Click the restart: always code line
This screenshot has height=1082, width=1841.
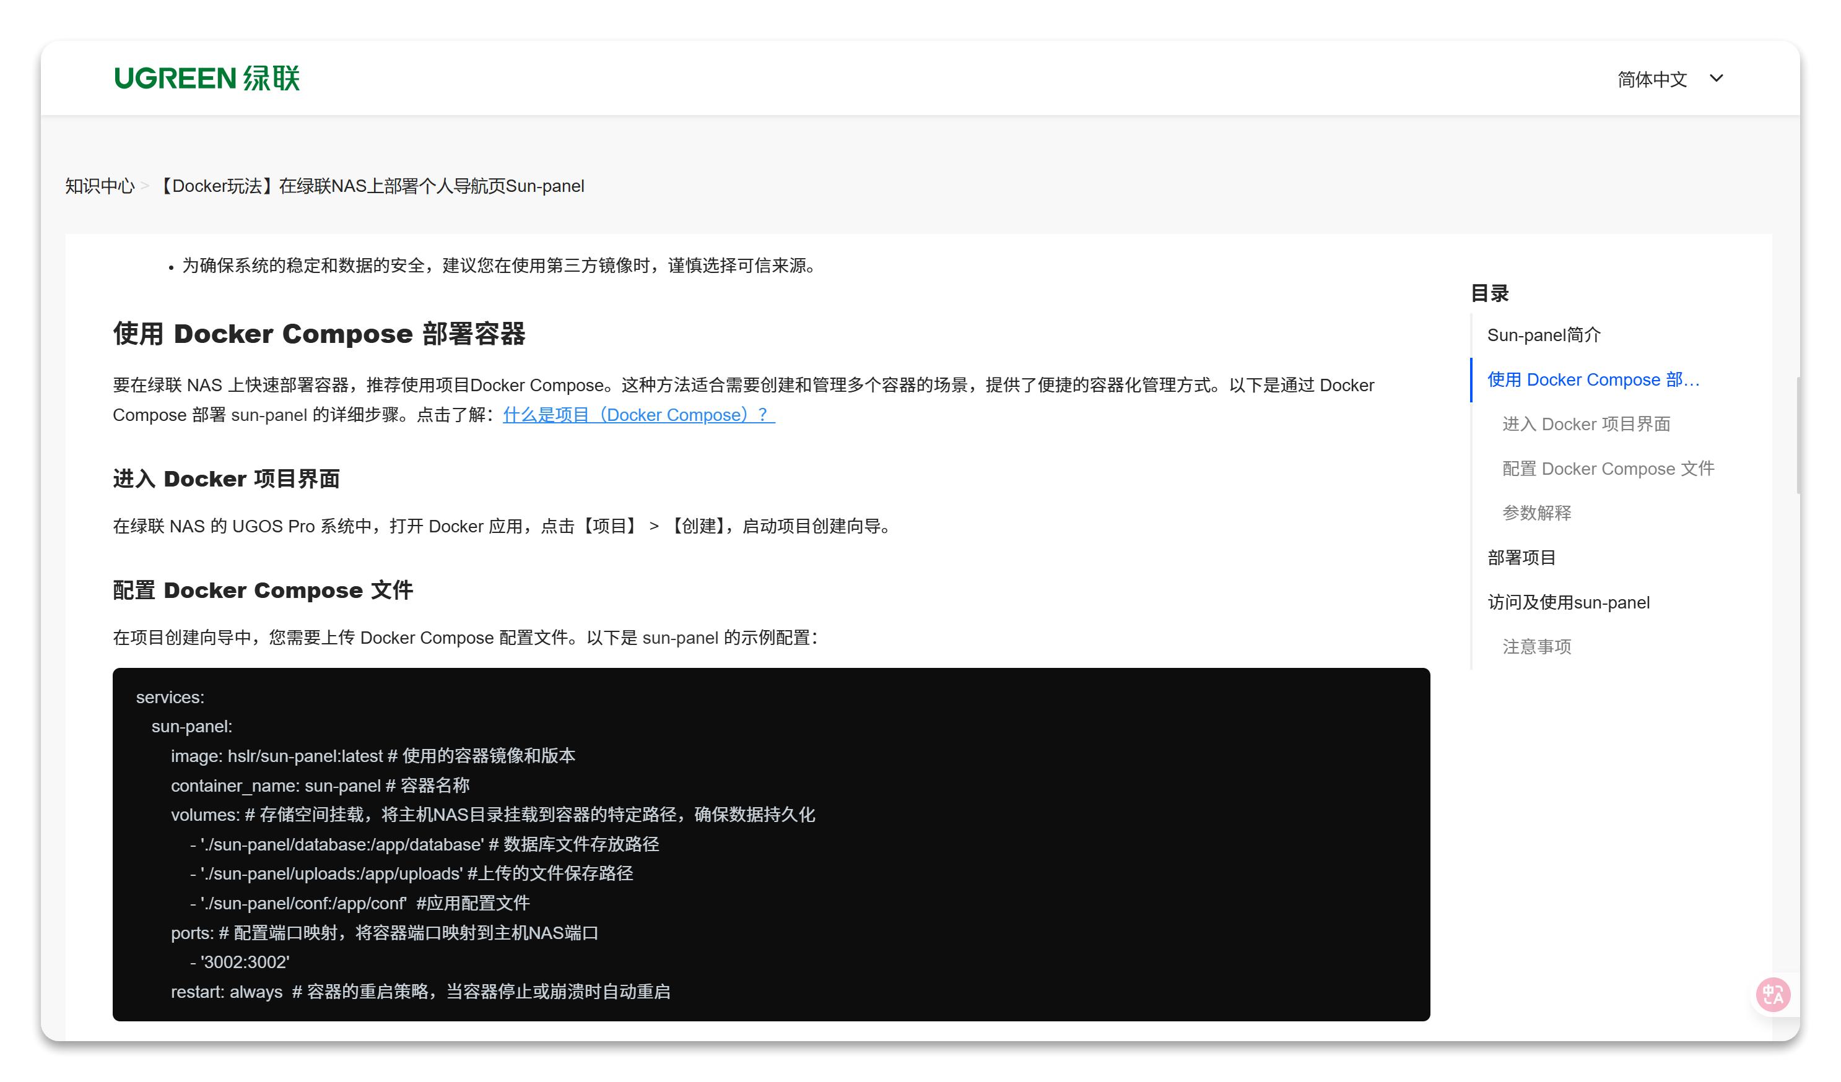[x=420, y=992]
